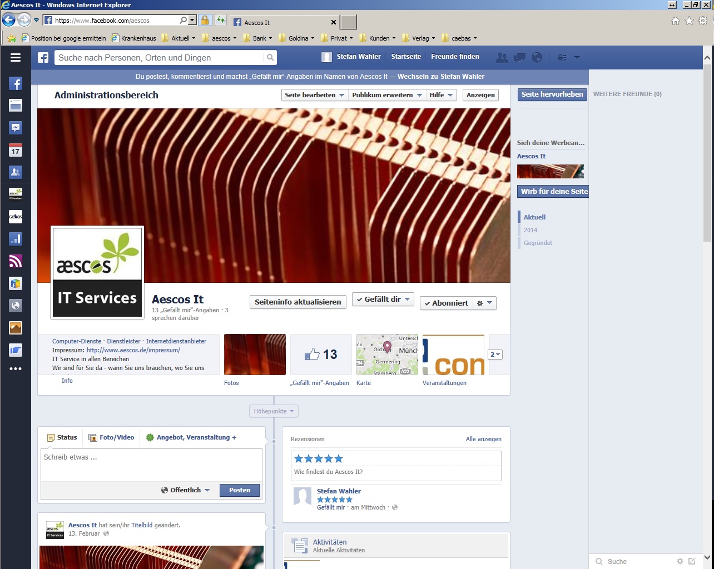Rate the page using the five-star row

click(319, 458)
